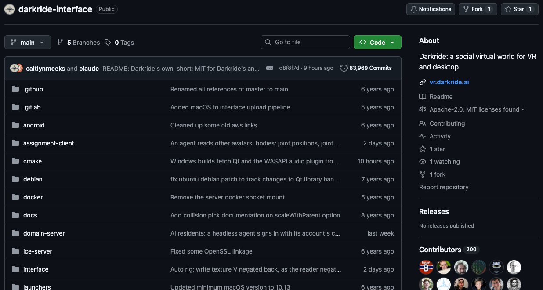Click the darkride-interface repository name
The height and width of the screenshot is (290, 543).
[55, 9]
